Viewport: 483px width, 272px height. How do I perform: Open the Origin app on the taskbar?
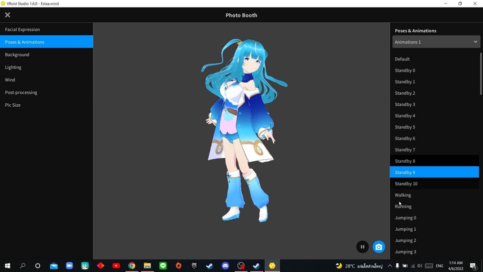pos(178,265)
